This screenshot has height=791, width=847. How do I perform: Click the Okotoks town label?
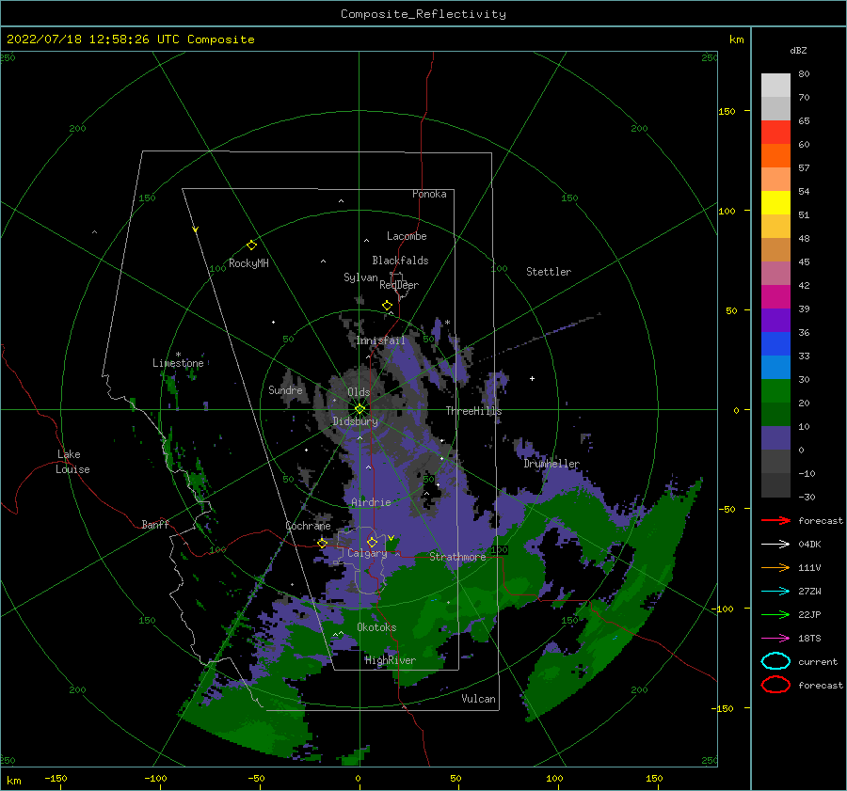tap(376, 627)
